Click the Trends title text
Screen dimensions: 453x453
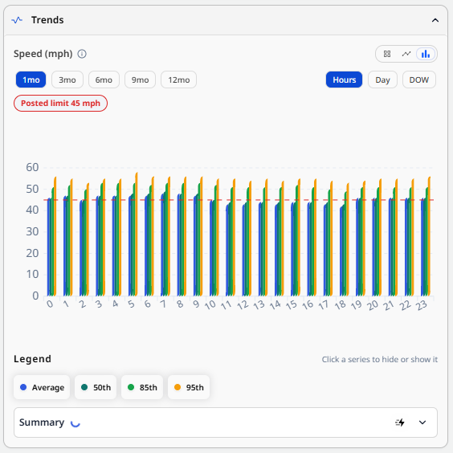(x=47, y=20)
